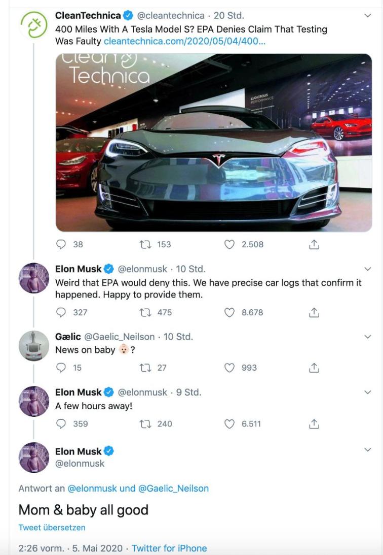
Task: Retweet Elon Musk's EPA car logs tweet
Action: (x=144, y=312)
